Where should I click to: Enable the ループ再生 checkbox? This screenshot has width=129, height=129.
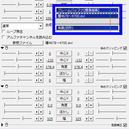tap(3, 32)
